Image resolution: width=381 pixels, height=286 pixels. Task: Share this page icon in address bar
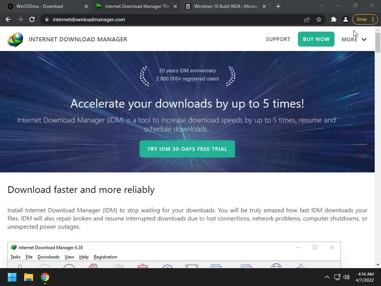click(307, 19)
